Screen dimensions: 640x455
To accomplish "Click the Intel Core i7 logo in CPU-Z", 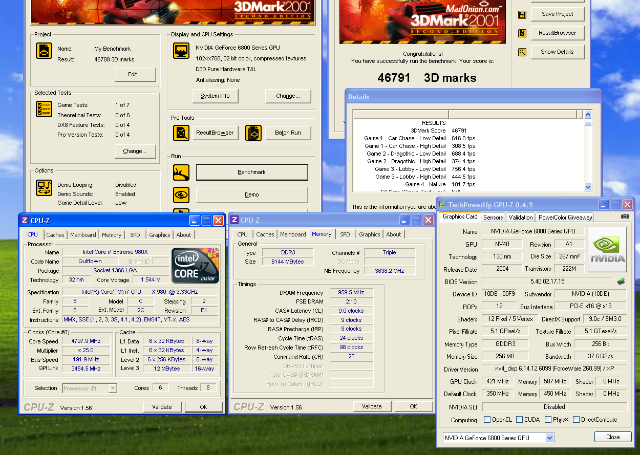I will click(196, 266).
